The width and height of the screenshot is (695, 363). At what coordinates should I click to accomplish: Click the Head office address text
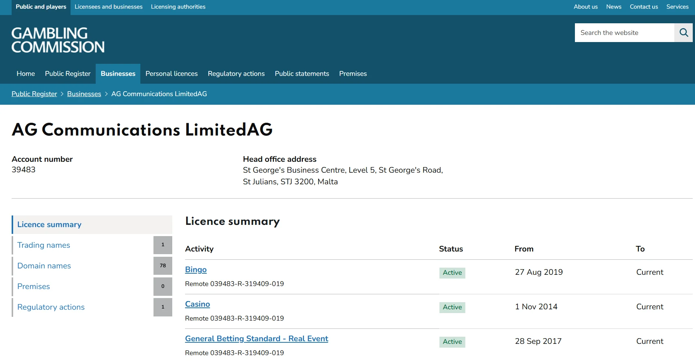pos(343,176)
